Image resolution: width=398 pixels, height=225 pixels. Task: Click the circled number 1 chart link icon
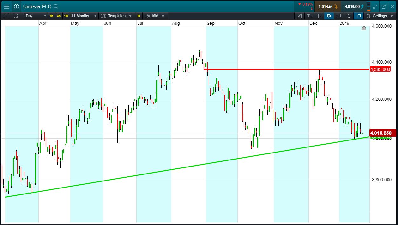click(17, 6)
